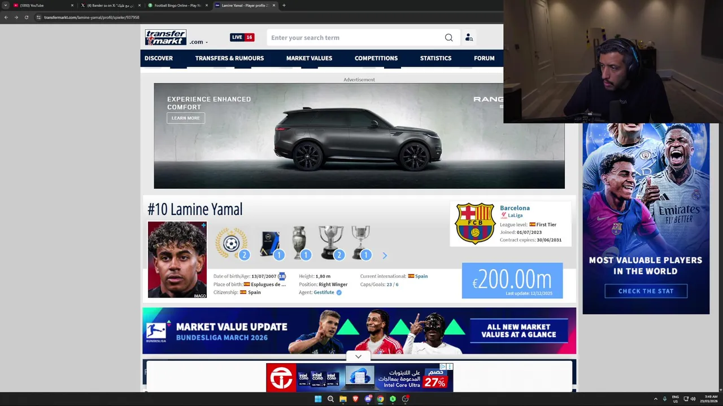Go back in browser
723x406 pixels.
(x=6, y=17)
